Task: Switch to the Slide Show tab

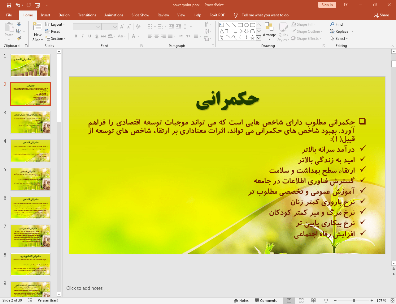Action: tap(140, 15)
